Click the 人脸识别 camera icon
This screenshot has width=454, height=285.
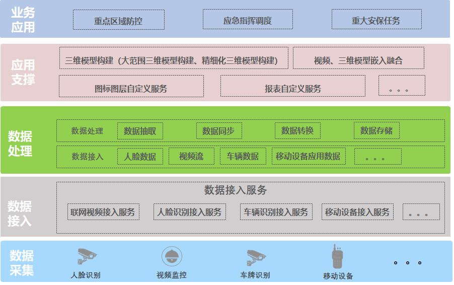click(x=86, y=256)
